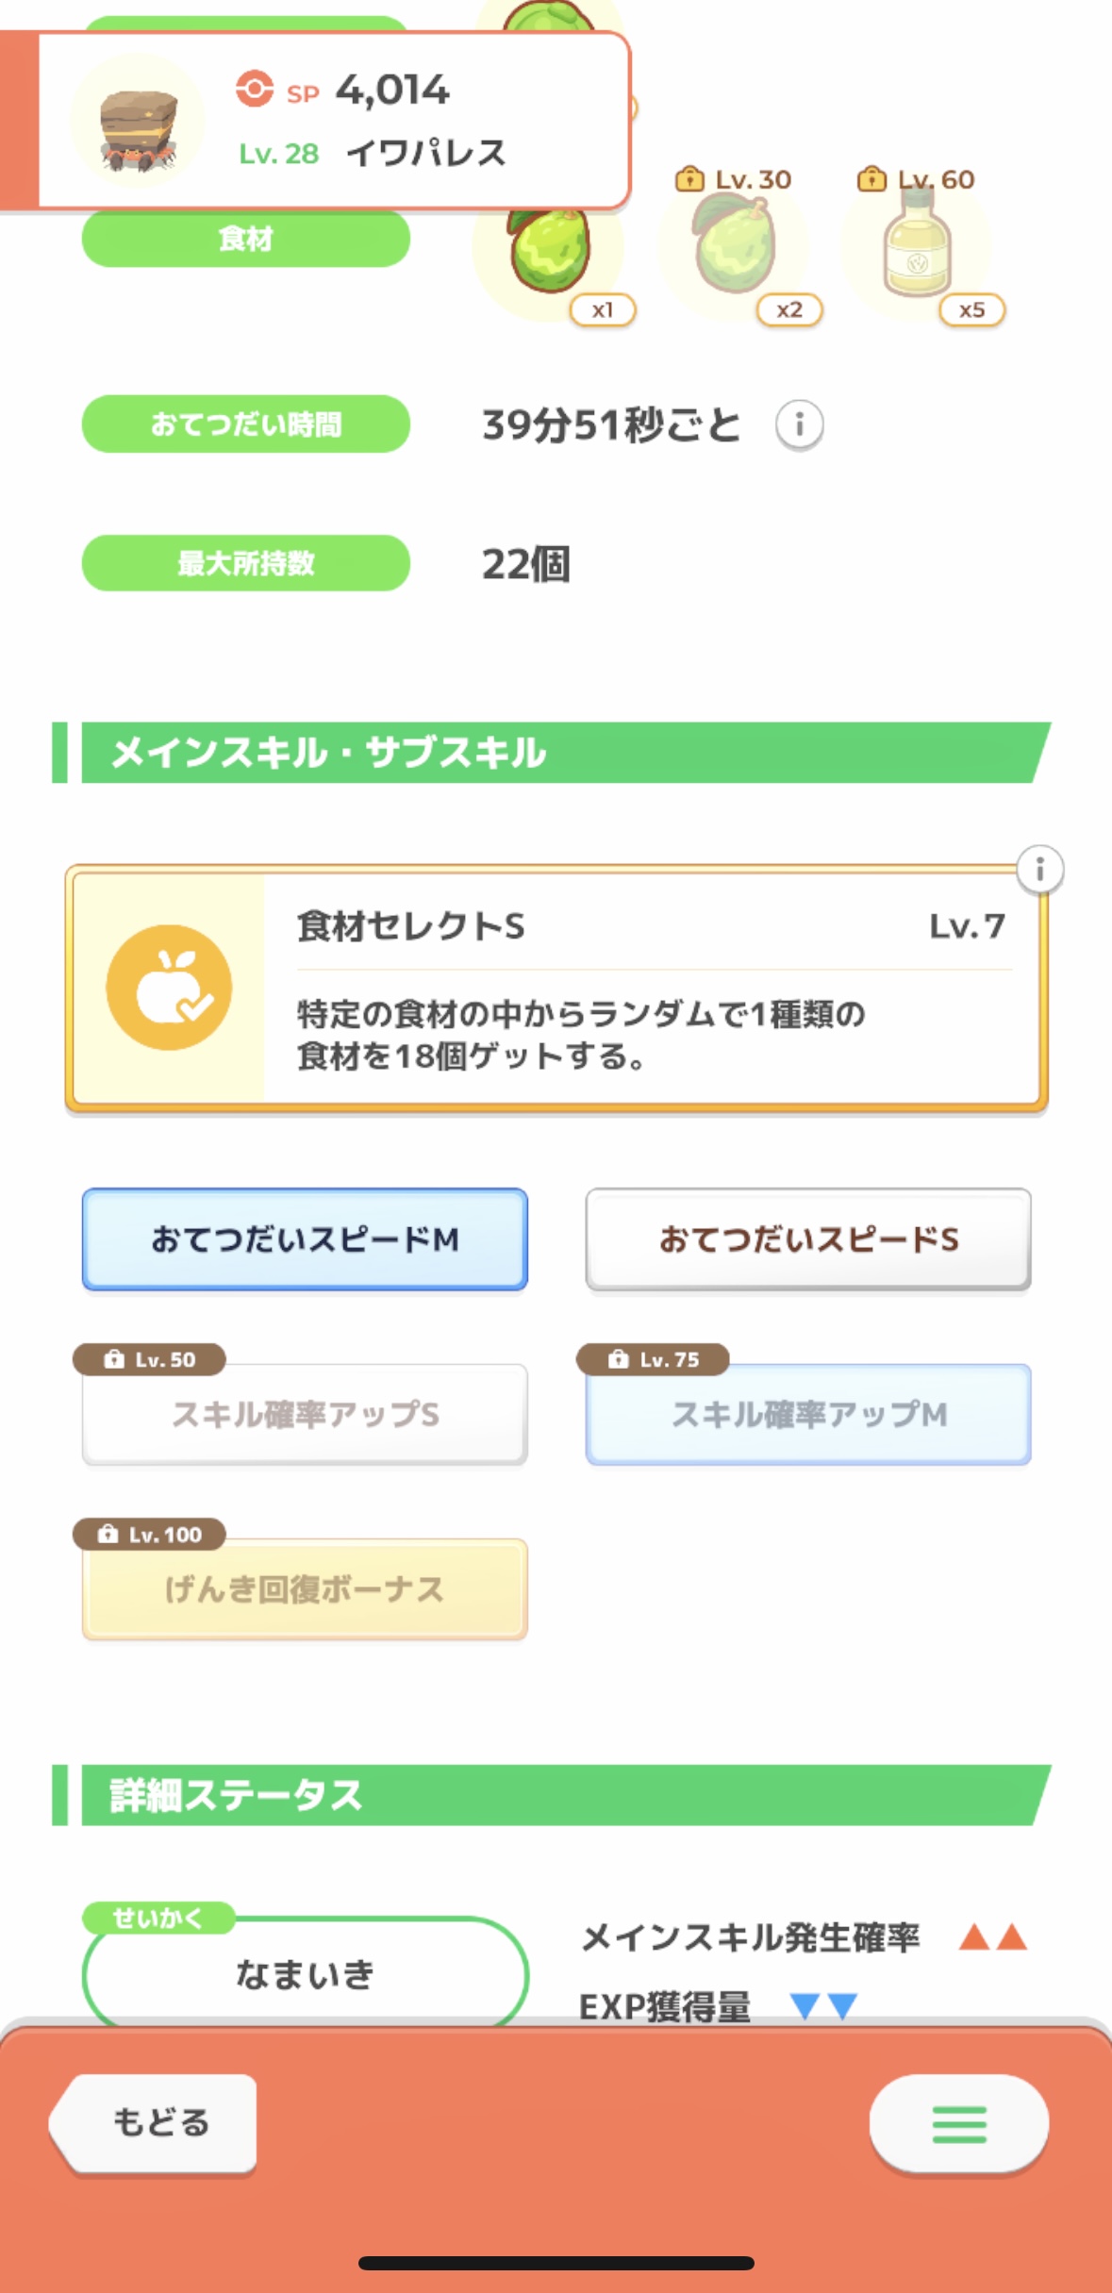The image size is (1112, 2293).
Task: Tap locked げんき回復ボーナス sub skill
Action: coord(305,1589)
